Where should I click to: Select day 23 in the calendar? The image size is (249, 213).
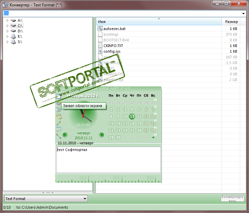pos(118,130)
